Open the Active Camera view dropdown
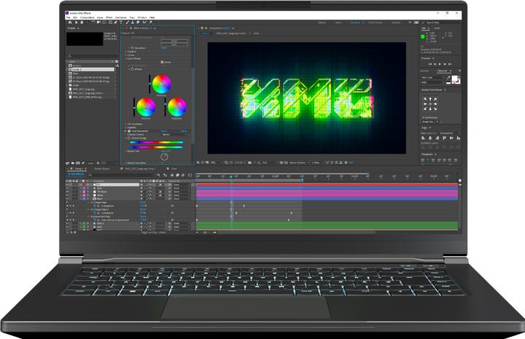Viewport: 525px width, 339px height. click(x=299, y=163)
